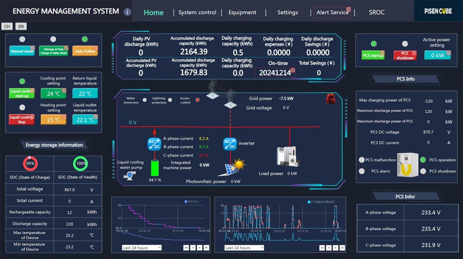Expand the PCS power chart time range dropdown
The image size is (463, 259).
(244, 248)
